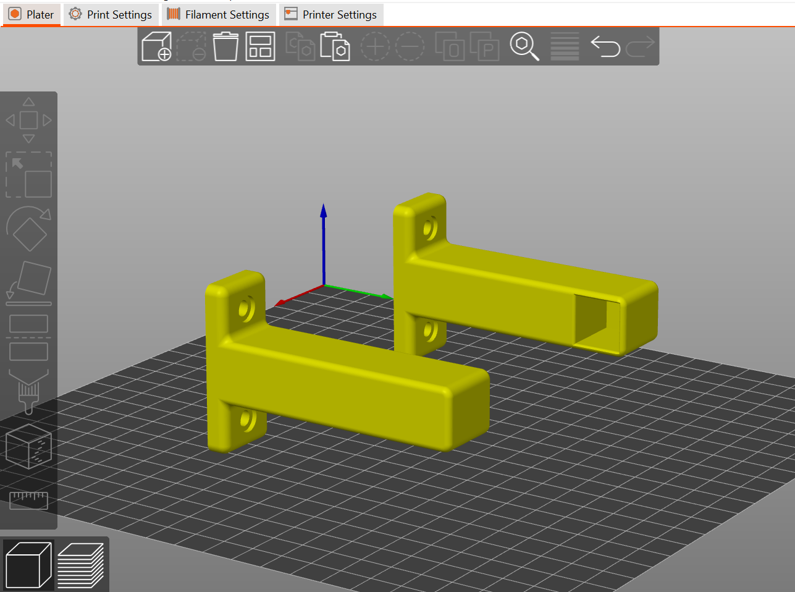This screenshot has width=795, height=592.
Task: Undo the last action
Action: (x=605, y=46)
